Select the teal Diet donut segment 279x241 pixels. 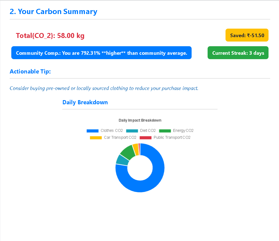[x=122, y=160]
